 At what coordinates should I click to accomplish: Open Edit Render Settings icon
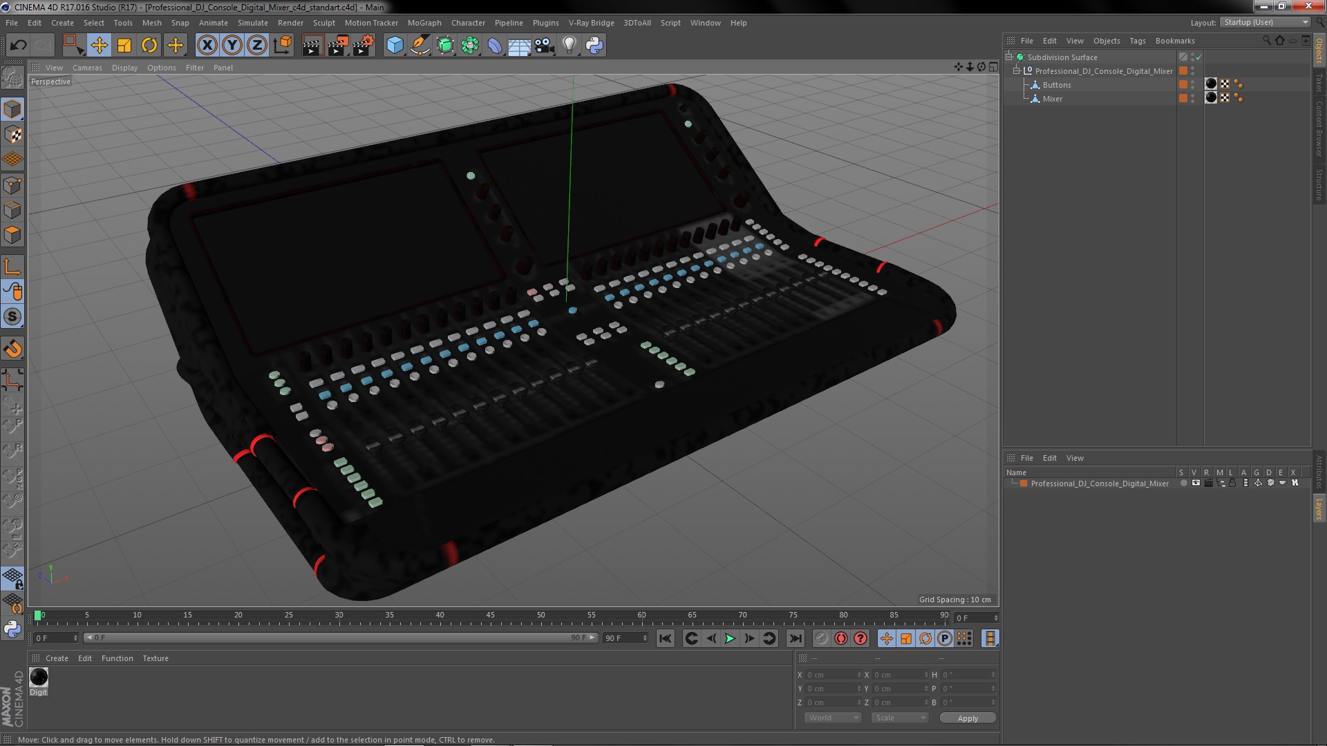point(364,46)
